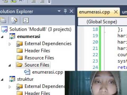The height and width of the screenshot is (95, 127).
Task: Click the open Source Files folder icon
Action: (x=19, y=65)
